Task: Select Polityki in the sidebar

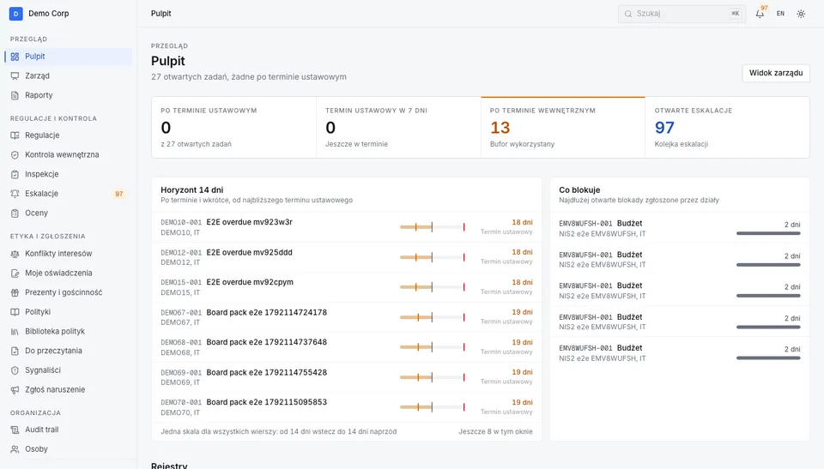Action: [x=69, y=312]
